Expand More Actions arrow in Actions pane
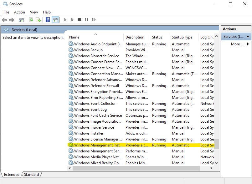 click(x=248, y=44)
